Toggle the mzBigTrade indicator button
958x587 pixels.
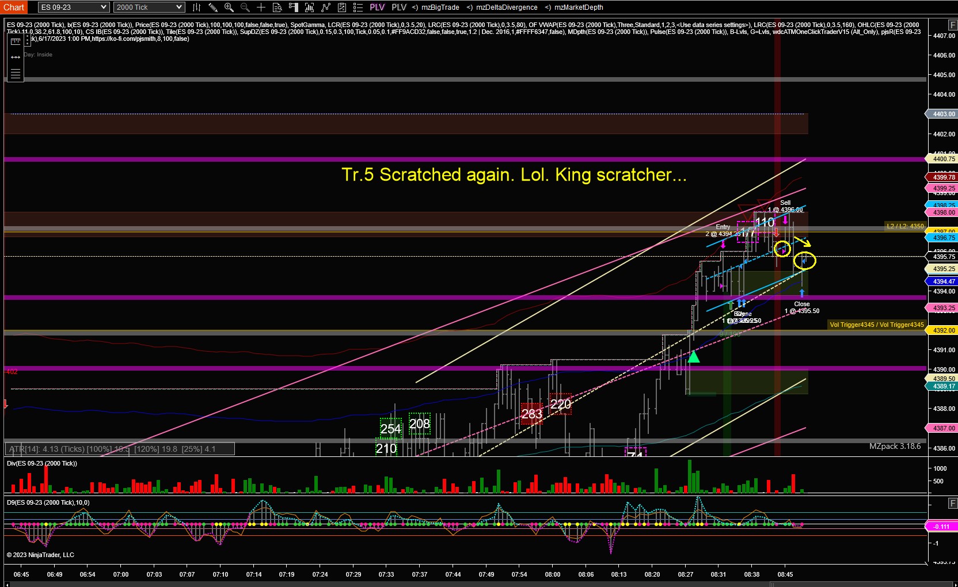point(436,7)
